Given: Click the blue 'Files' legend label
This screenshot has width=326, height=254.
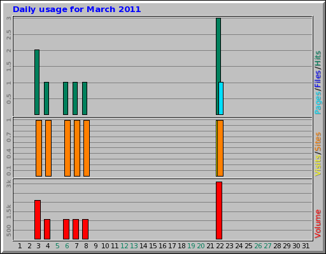Looking at the screenshot, I should tap(318, 79).
